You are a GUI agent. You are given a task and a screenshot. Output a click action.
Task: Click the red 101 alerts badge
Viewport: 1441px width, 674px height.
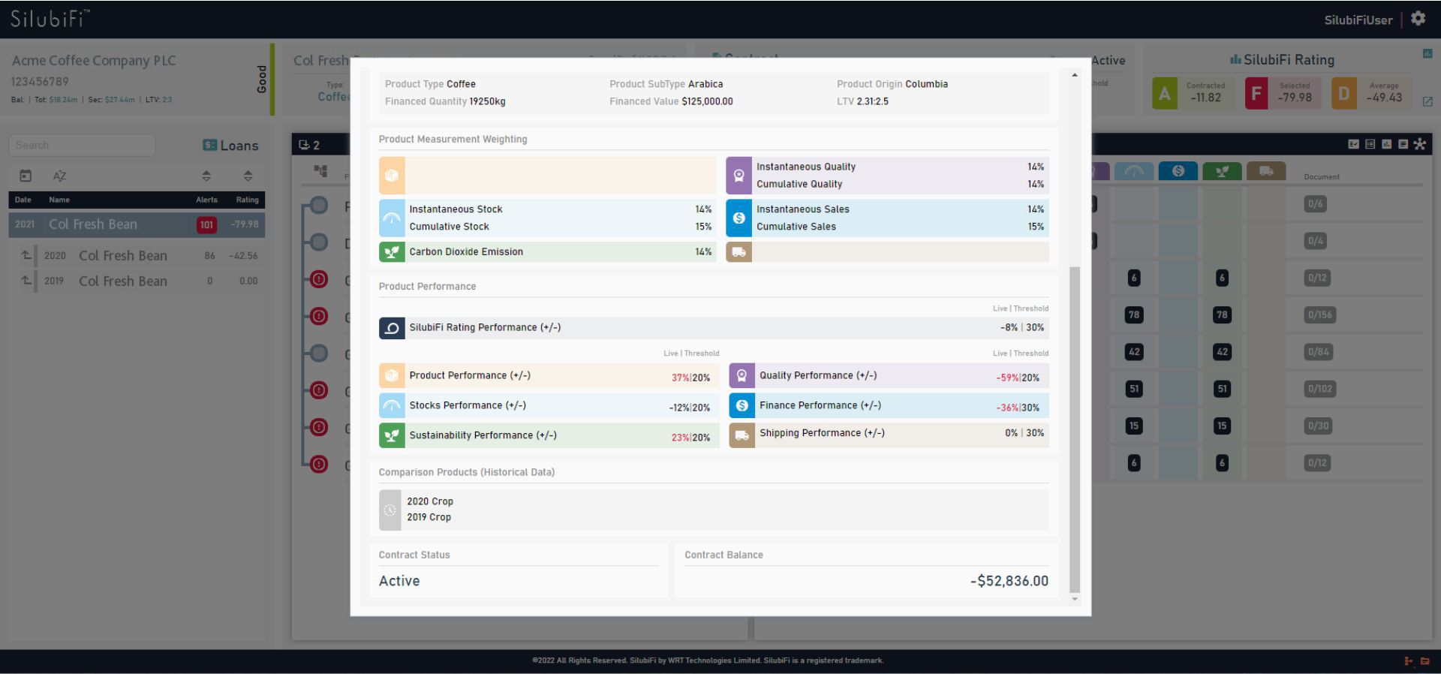(x=206, y=224)
